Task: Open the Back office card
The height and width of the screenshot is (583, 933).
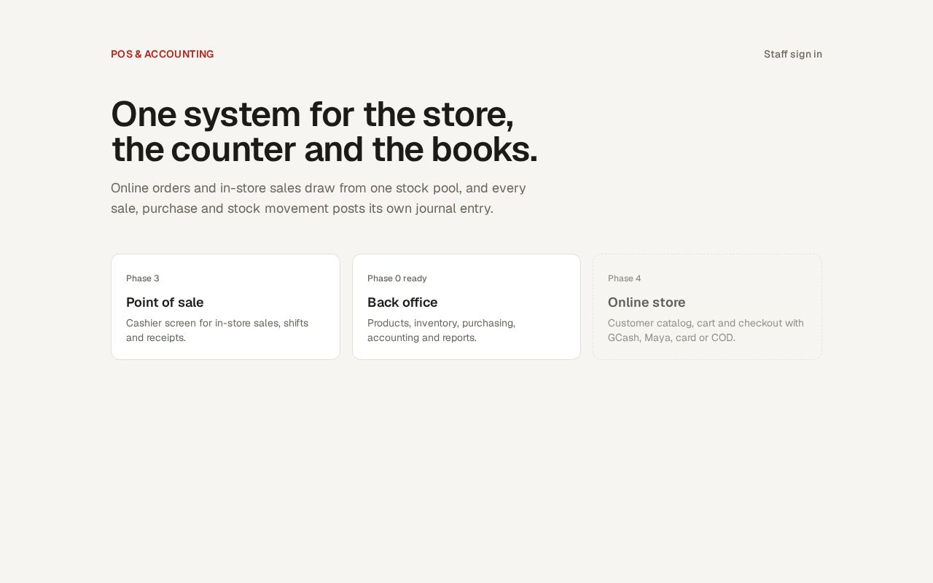Action: pyautogui.click(x=466, y=307)
